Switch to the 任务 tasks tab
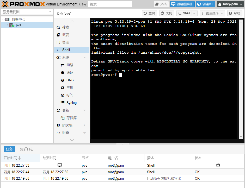Viewport: 245px width, 188px height. coord(9,149)
